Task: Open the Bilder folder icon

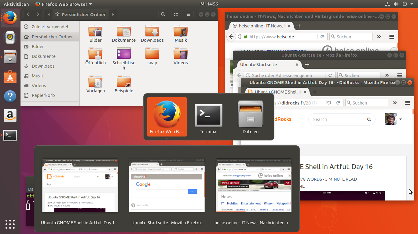Action: tap(95, 31)
